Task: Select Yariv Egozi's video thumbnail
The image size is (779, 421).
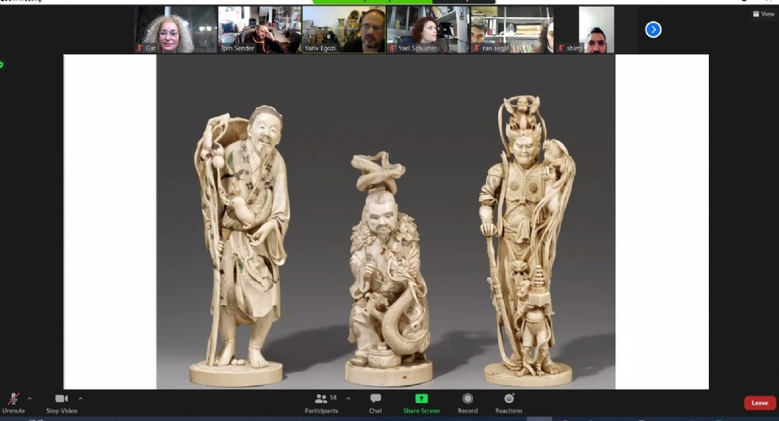Action: coord(344,30)
